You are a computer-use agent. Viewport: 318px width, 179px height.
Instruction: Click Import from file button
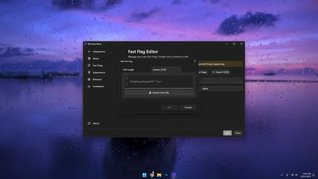click(159, 93)
